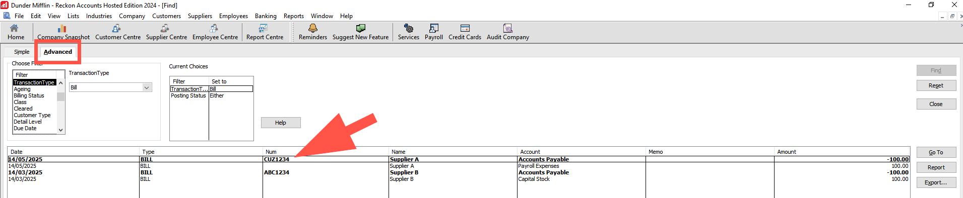Image resolution: width=963 pixels, height=198 pixels.
Task: Open Audit Company toolbar icon
Action: [x=508, y=32]
